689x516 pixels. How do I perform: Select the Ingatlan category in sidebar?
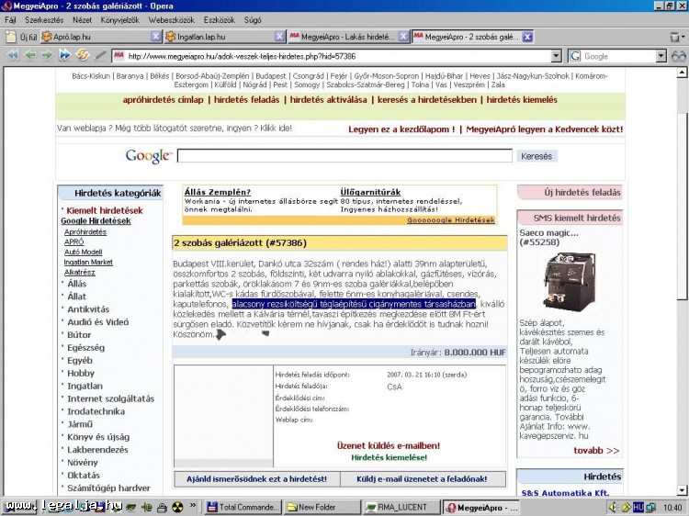85,387
